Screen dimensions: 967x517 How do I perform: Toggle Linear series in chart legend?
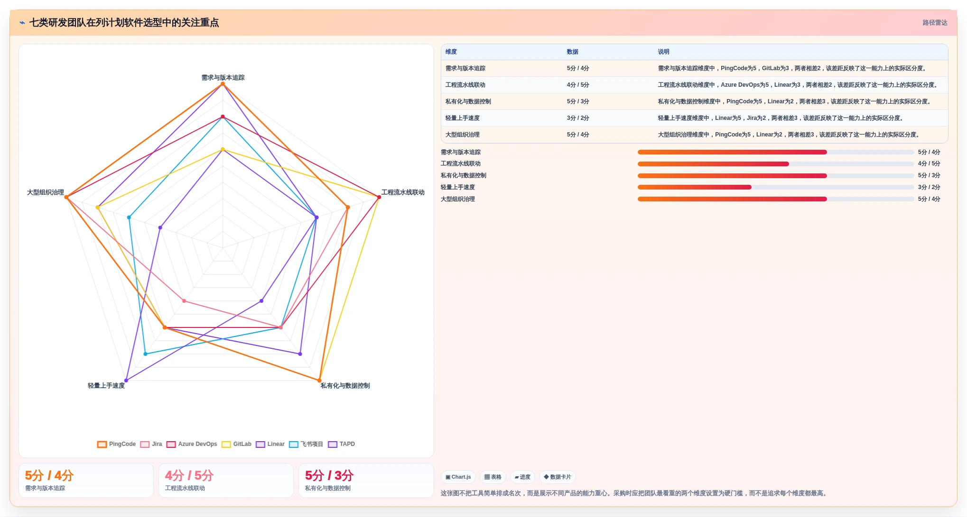pos(270,444)
